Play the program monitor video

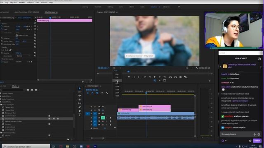(x=155, y=77)
